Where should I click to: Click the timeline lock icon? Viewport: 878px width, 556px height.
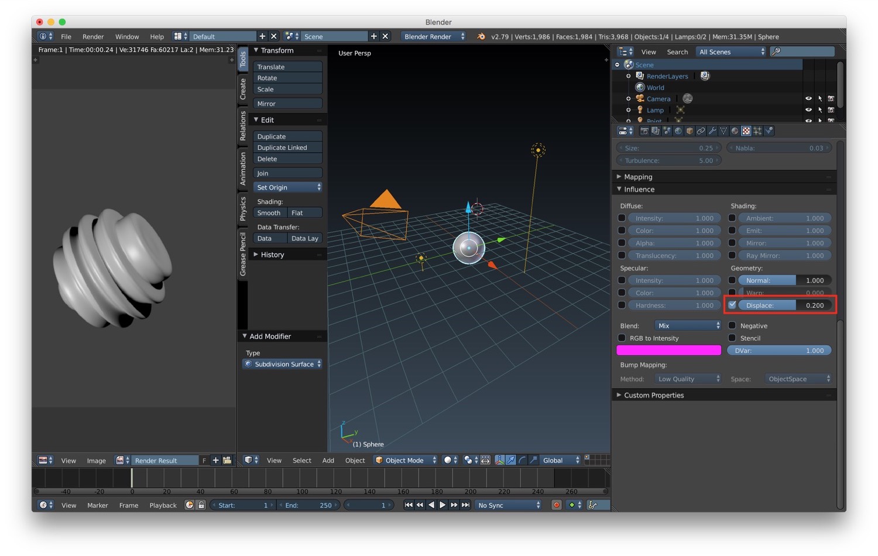point(201,505)
